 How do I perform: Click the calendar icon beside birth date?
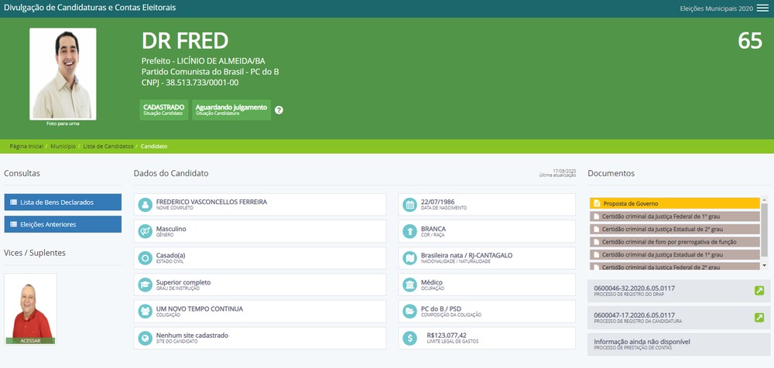click(x=410, y=205)
